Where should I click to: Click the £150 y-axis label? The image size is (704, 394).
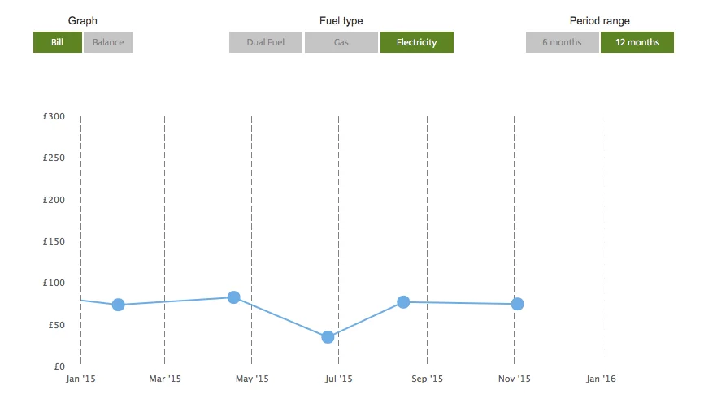click(x=54, y=241)
